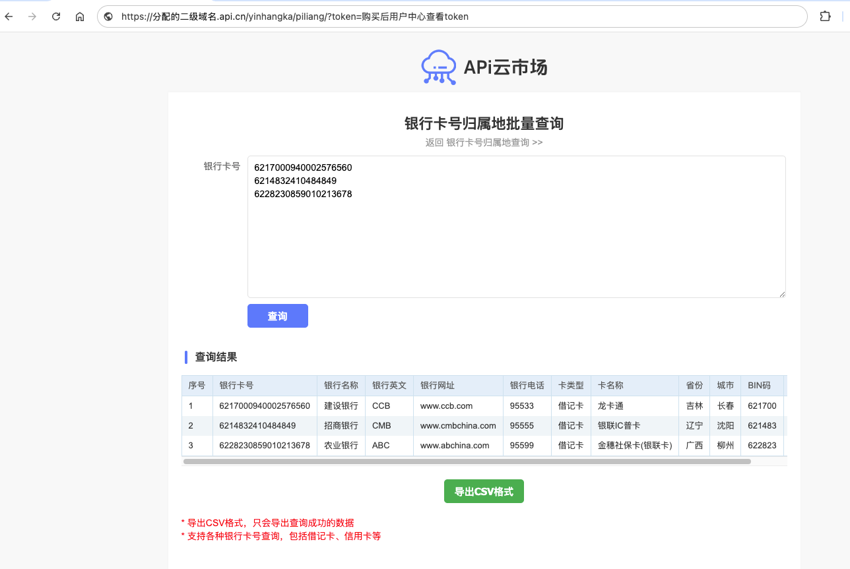Click the site info globe icon
Image resolution: width=850 pixels, height=569 pixels.
pyautogui.click(x=109, y=16)
